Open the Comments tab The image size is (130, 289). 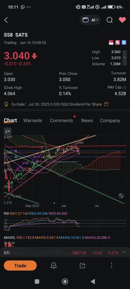[x=61, y=121]
